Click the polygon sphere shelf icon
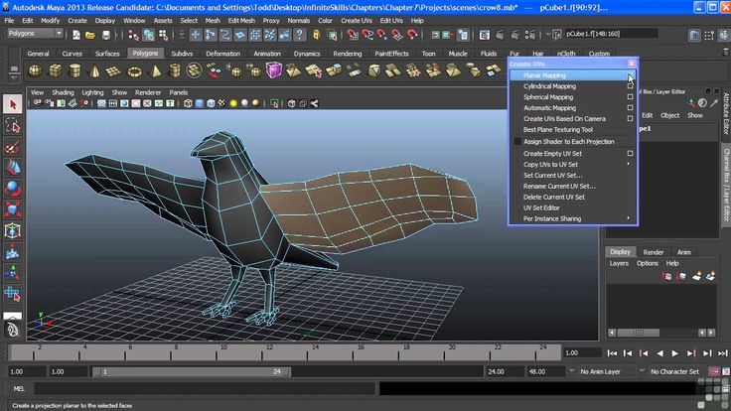Viewport: 731px width, 411px height. tap(35, 70)
